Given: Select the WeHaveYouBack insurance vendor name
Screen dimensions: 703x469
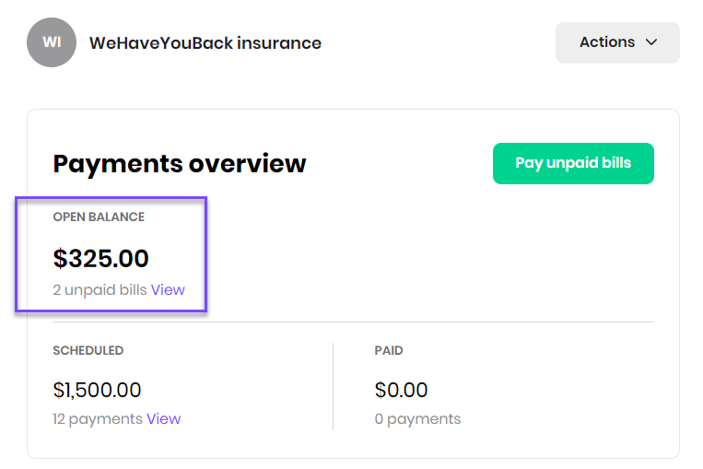Looking at the screenshot, I should pyautogui.click(x=205, y=43).
